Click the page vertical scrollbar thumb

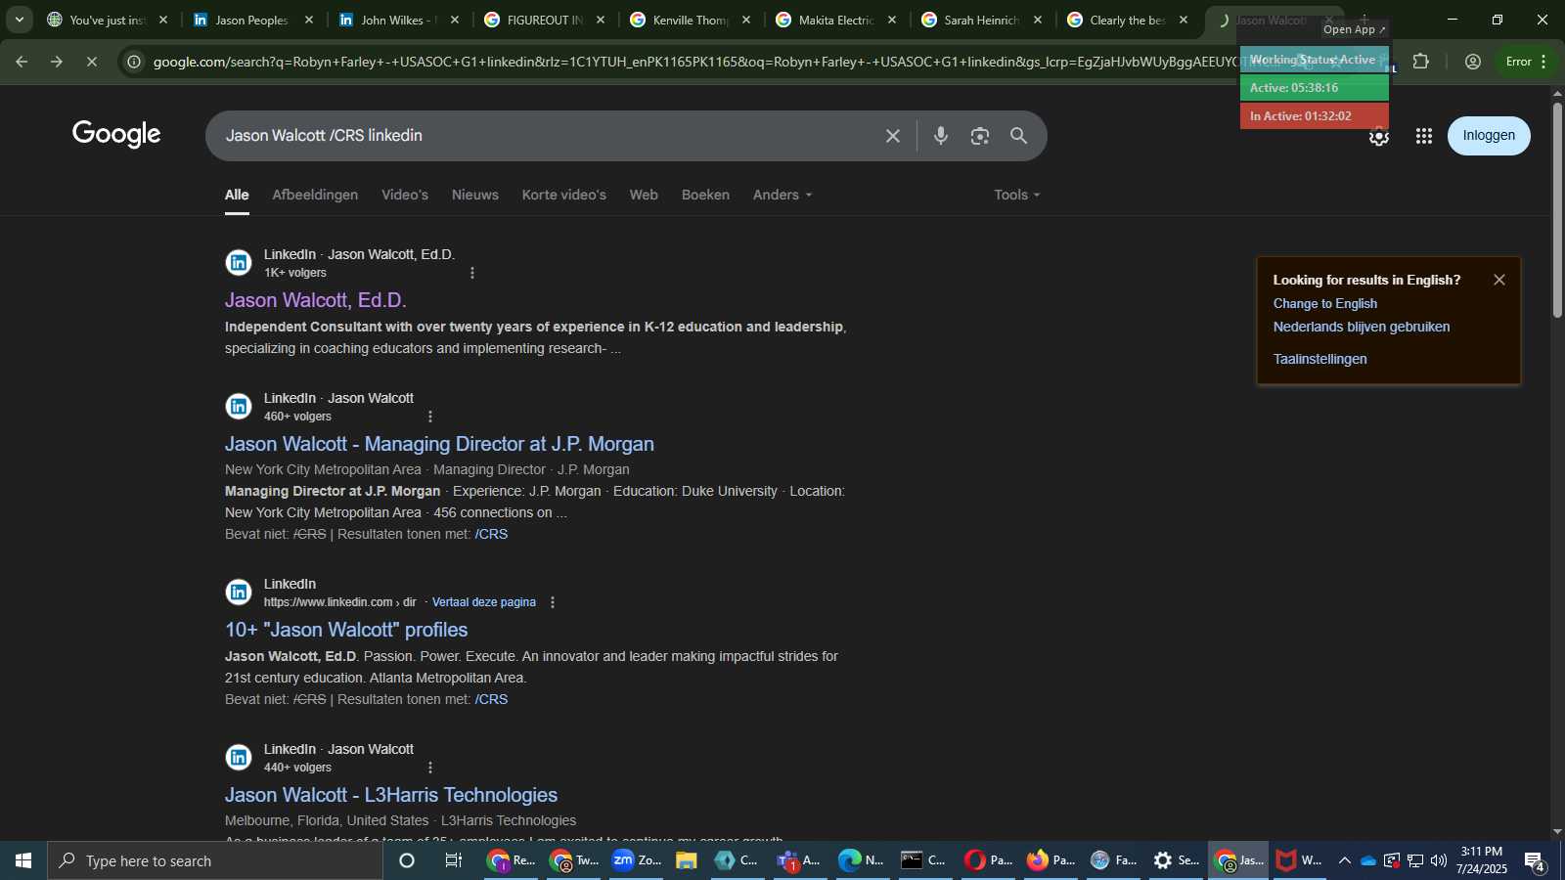pyautogui.click(x=1557, y=209)
